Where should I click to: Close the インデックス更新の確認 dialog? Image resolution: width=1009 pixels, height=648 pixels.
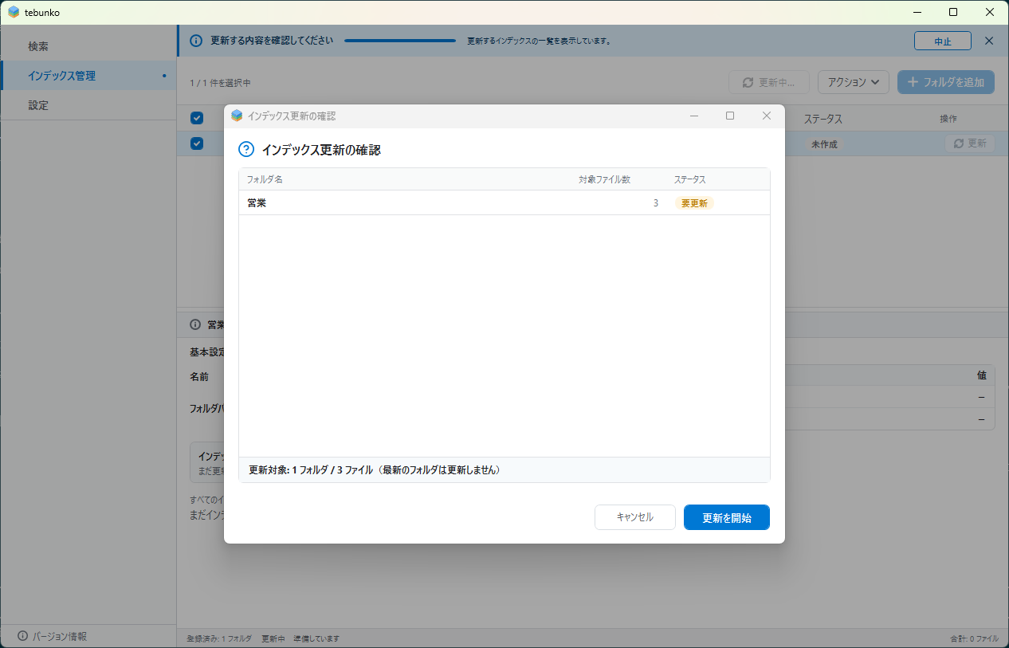click(767, 116)
